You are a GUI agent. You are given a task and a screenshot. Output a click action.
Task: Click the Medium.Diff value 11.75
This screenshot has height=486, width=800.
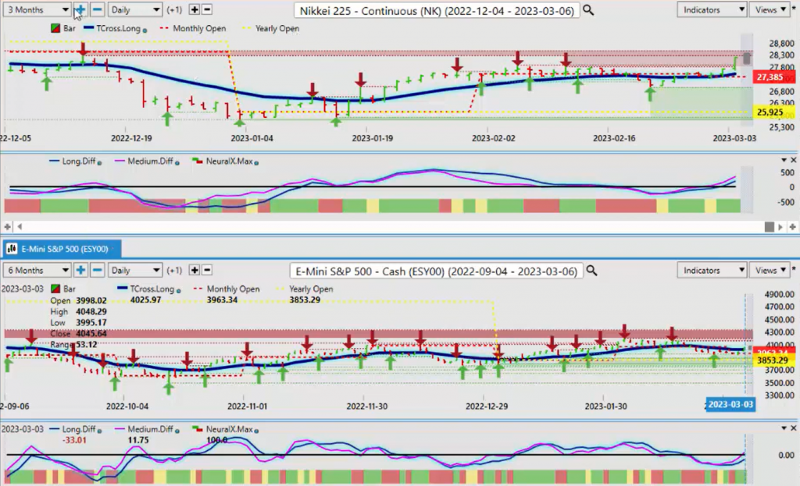(138, 440)
